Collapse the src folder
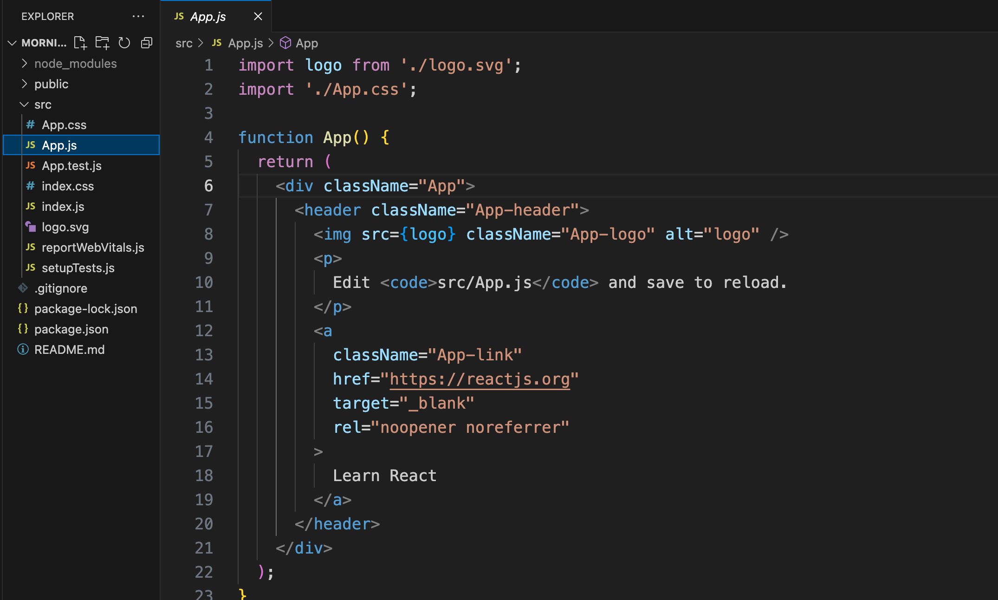Viewport: 998px width, 600px height. (x=42, y=104)
